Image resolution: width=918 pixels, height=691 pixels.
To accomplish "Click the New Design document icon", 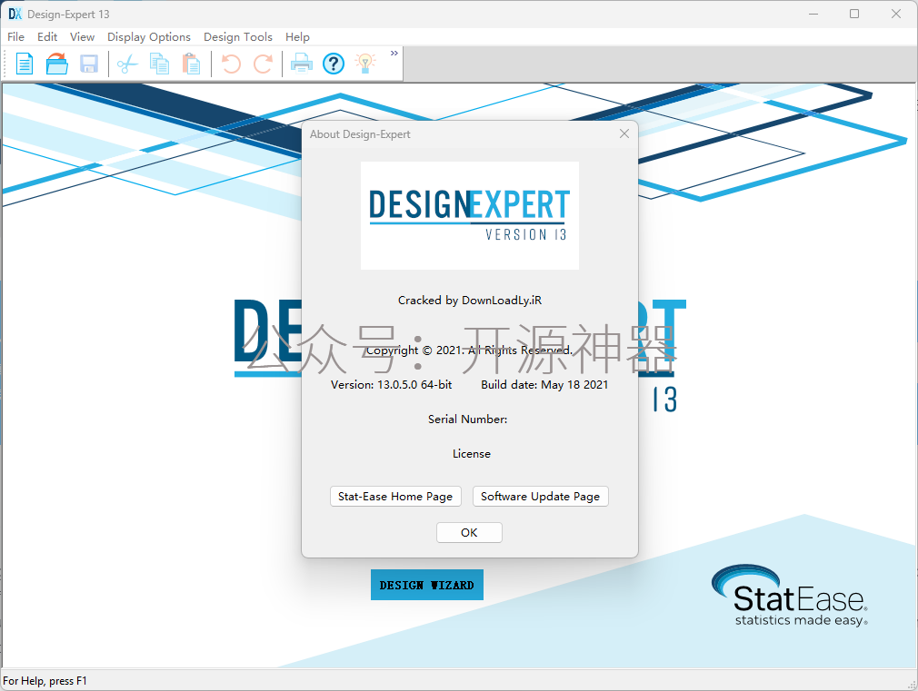I will [x=24, y=64].
